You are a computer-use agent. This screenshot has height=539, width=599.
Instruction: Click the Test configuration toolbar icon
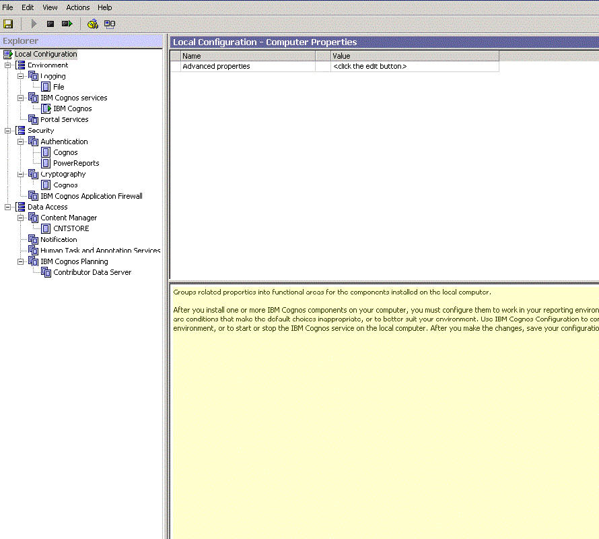93,24
